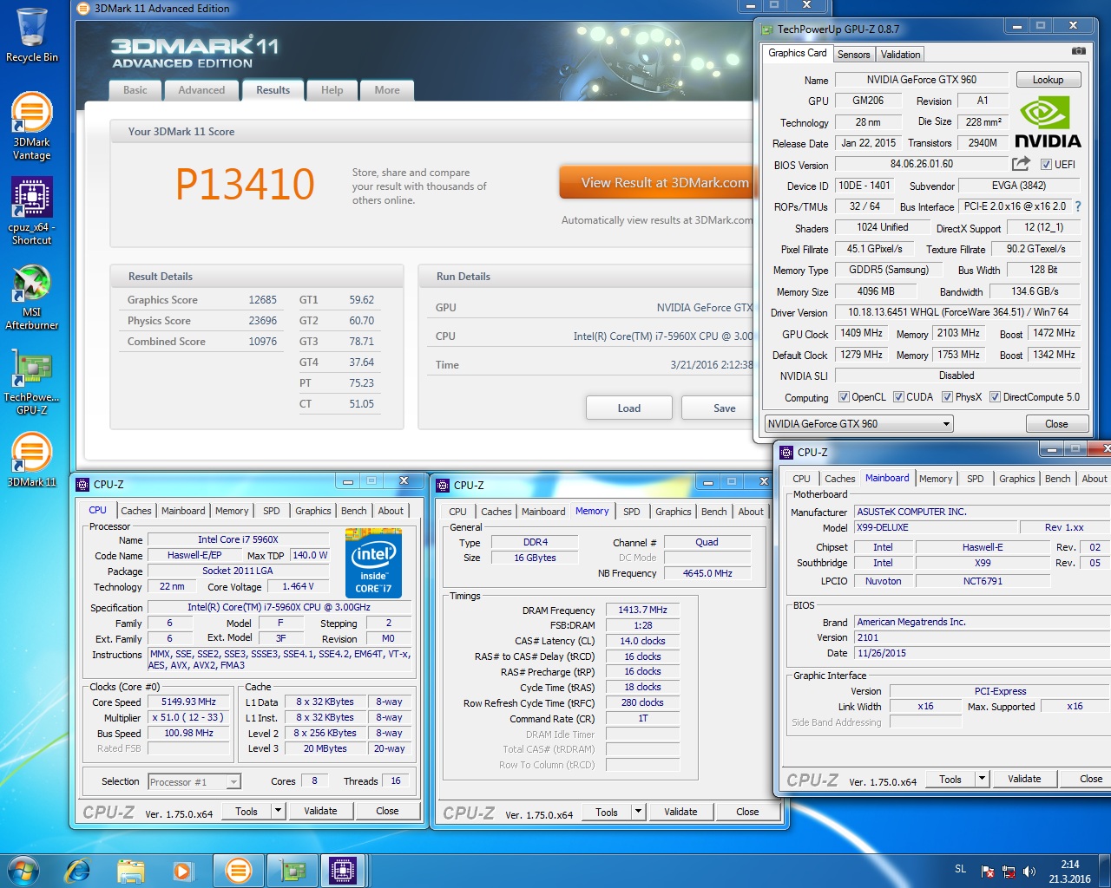Viewport: 1111px width, 888px height.
Task: Toggle the OpenCL checkbox
Action: [844, 397]
